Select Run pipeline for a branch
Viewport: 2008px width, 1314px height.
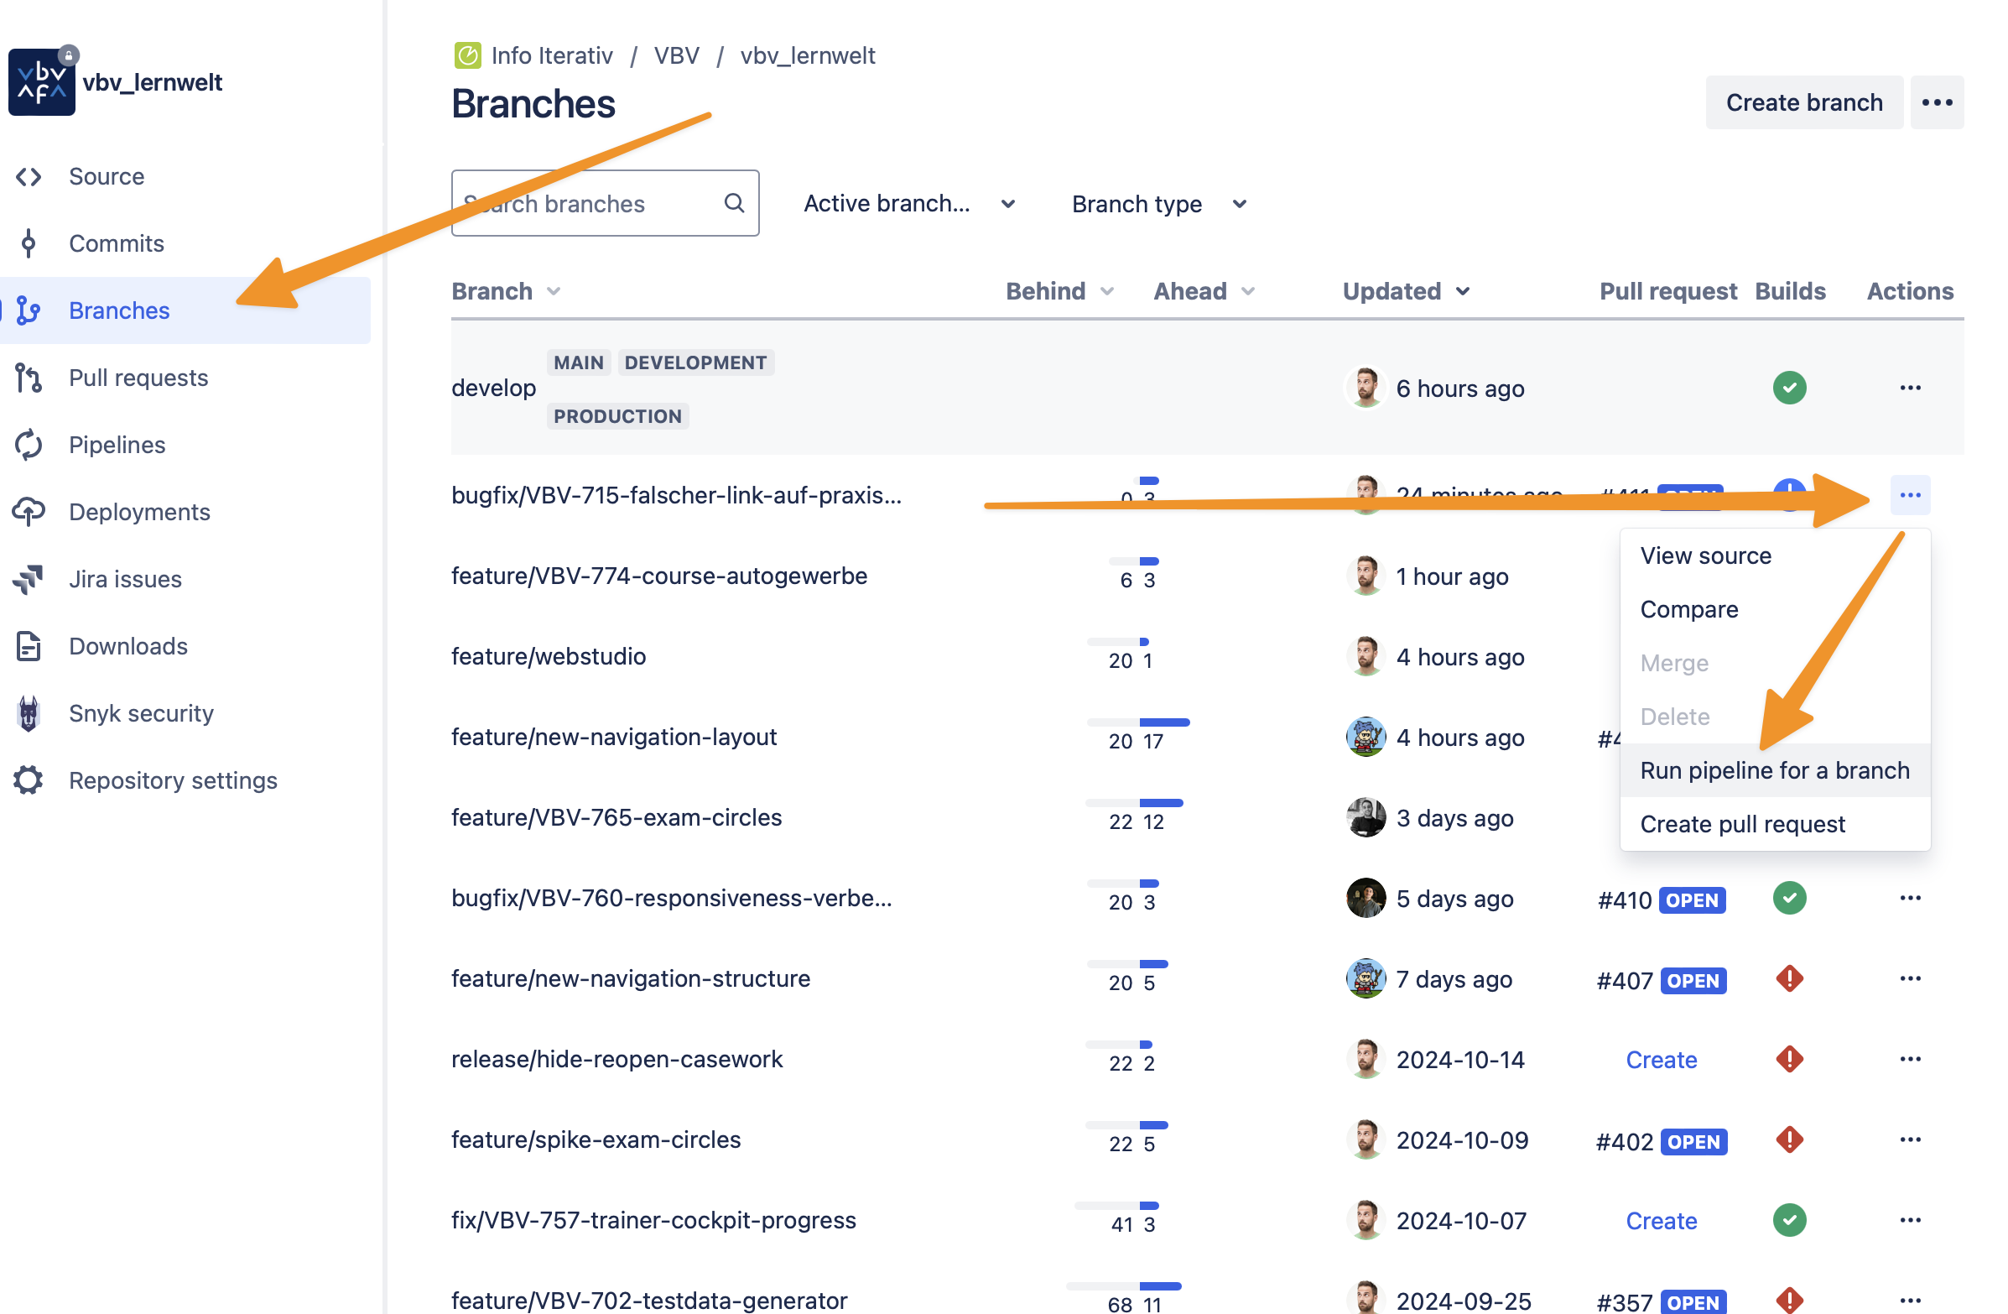(x=1774, y=770)
